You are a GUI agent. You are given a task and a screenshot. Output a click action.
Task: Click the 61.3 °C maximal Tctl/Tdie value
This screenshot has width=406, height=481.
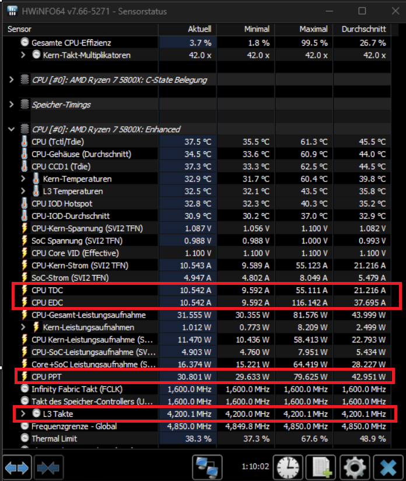pyautogui.click(x=314, y=142)
